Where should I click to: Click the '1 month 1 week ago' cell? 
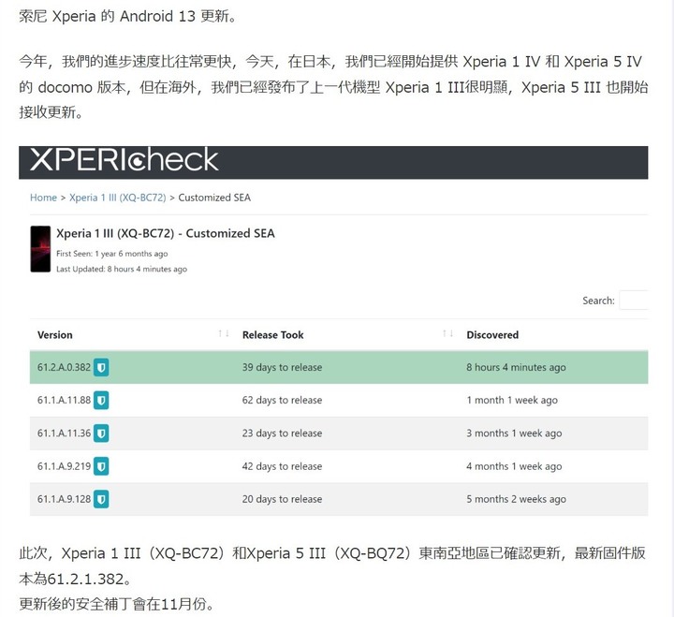(512, 401)
